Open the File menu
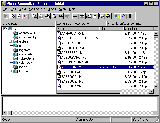 [5, 9]
